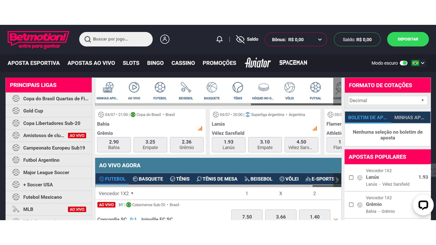Open the Decimal odds format dropdown

pos(388,100)
